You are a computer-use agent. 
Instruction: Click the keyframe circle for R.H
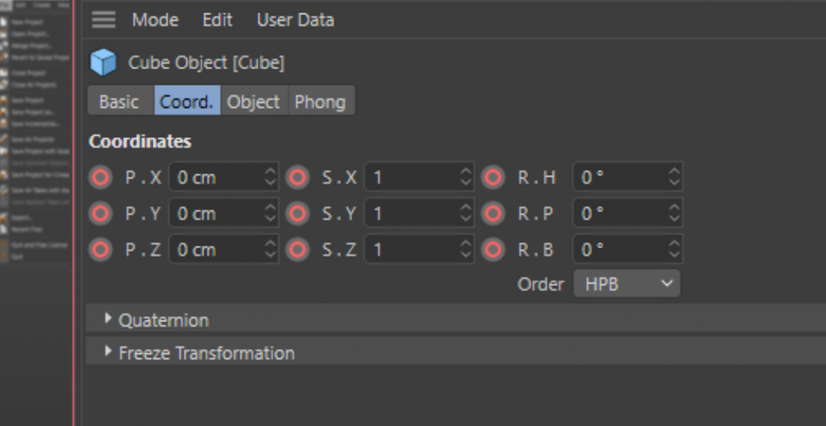494,177
